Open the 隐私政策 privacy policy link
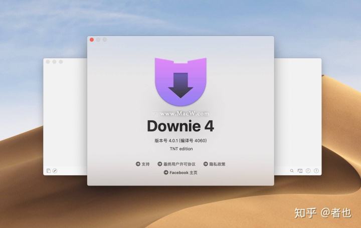This screenshot has width=361, height=228. tap(214, 164)
